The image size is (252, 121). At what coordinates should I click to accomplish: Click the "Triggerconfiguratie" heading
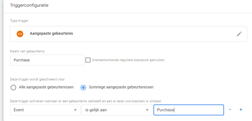tap(29, 5)
